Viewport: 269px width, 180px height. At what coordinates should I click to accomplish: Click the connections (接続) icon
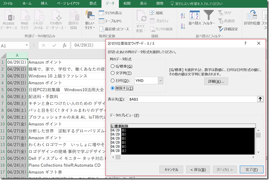[156, 13]
